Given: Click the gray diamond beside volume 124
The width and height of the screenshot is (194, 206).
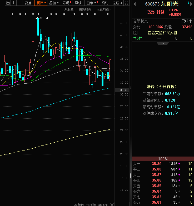Looking at the screenshot, I should 179,186.
